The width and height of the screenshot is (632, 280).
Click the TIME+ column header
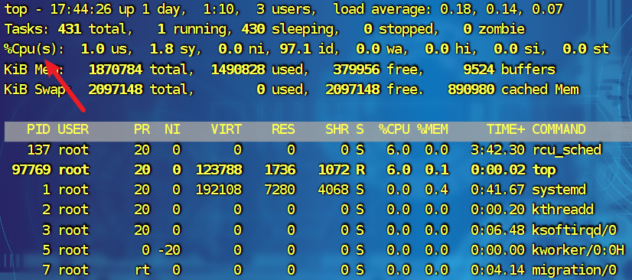[506, 129]
